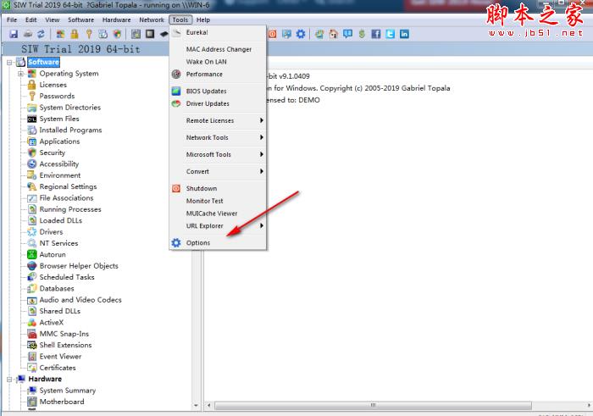Click the Windows flag Software toolbar icon

tap(60, 34)
